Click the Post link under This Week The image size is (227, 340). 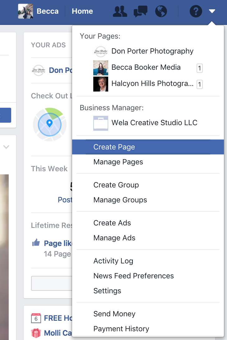tap(65, 200)
